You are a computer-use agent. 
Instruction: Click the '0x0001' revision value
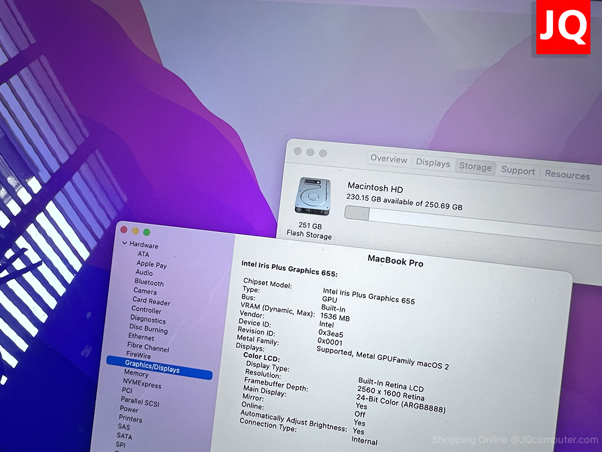point(330,342)
